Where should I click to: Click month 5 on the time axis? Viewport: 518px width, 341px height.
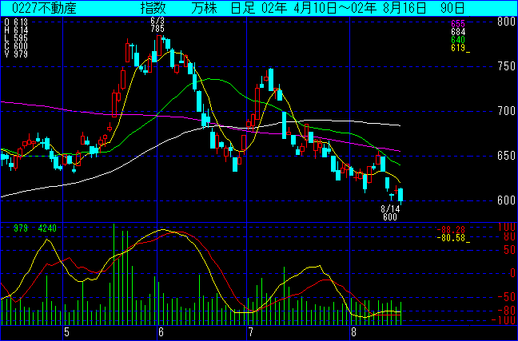[x=66, y=333]
